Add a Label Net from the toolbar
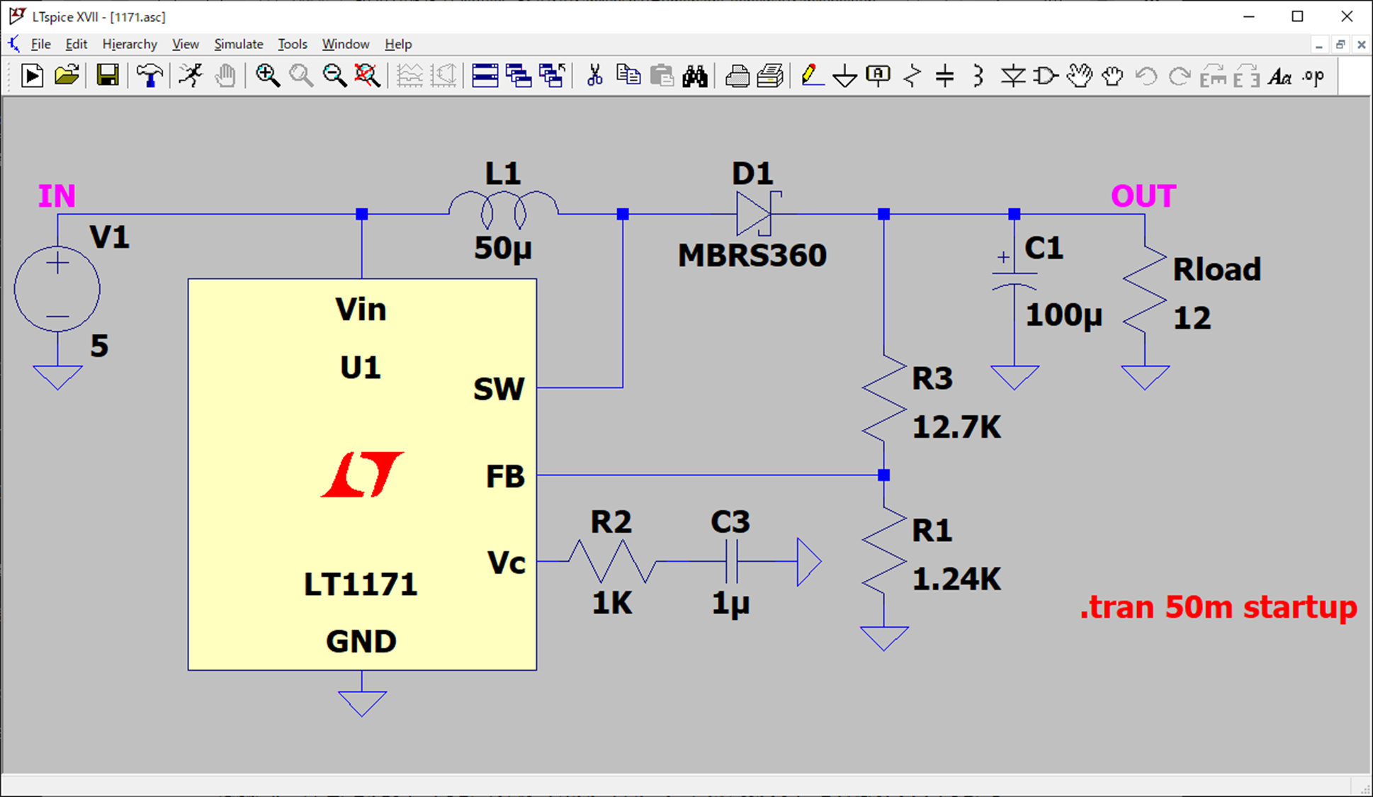This screenshot has width=1373, height=797. 878,75
